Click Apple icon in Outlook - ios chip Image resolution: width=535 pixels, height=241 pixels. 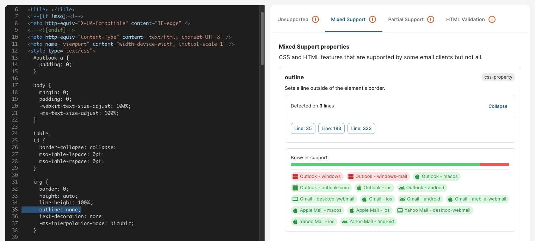(359, 188)
